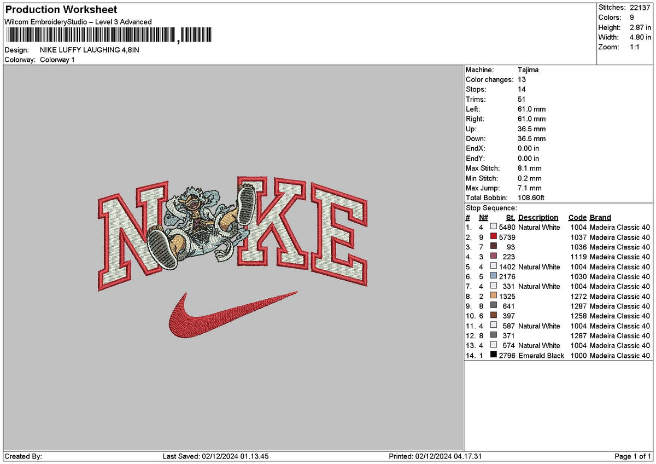656x464 pixels.
Task: Click the "St." column header
Action: point(511,217)
